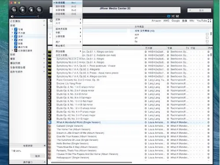The height and width of the screenshot is (165, 220).
Task: Open the AMG link
Action: point(166,21)
